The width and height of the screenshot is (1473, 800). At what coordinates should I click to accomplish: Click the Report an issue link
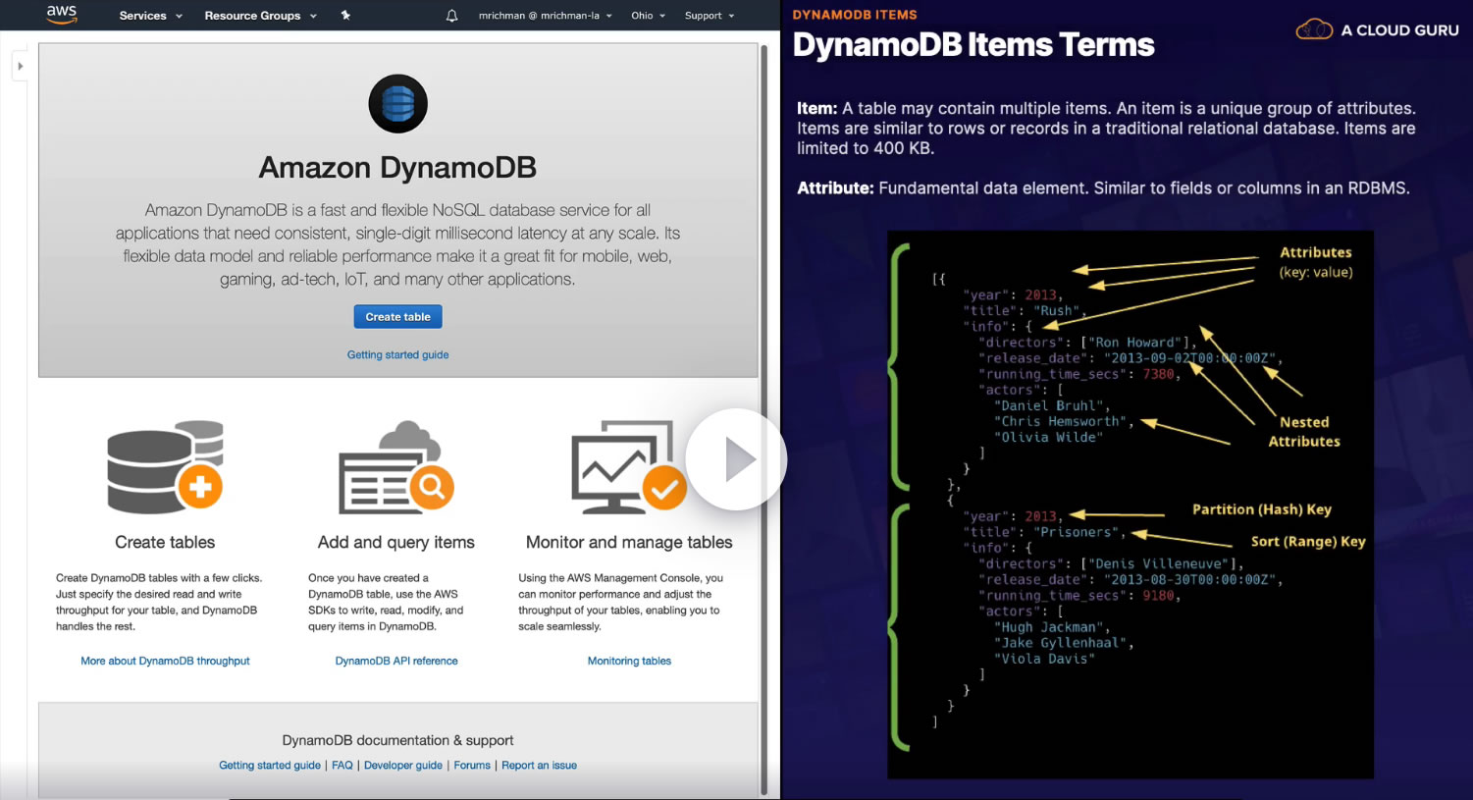pos(539,766)
